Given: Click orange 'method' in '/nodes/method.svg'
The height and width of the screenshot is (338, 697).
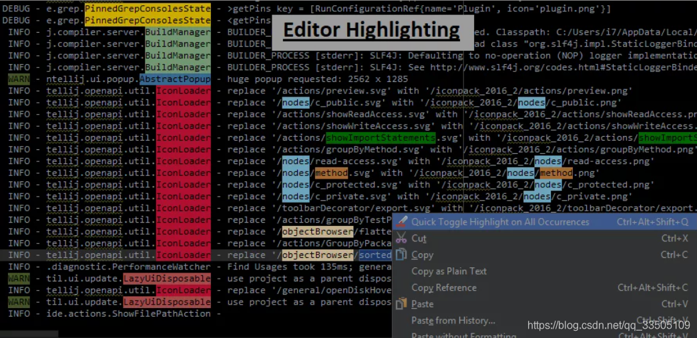Looking at the screenshot, I should [x=331, y=173].
